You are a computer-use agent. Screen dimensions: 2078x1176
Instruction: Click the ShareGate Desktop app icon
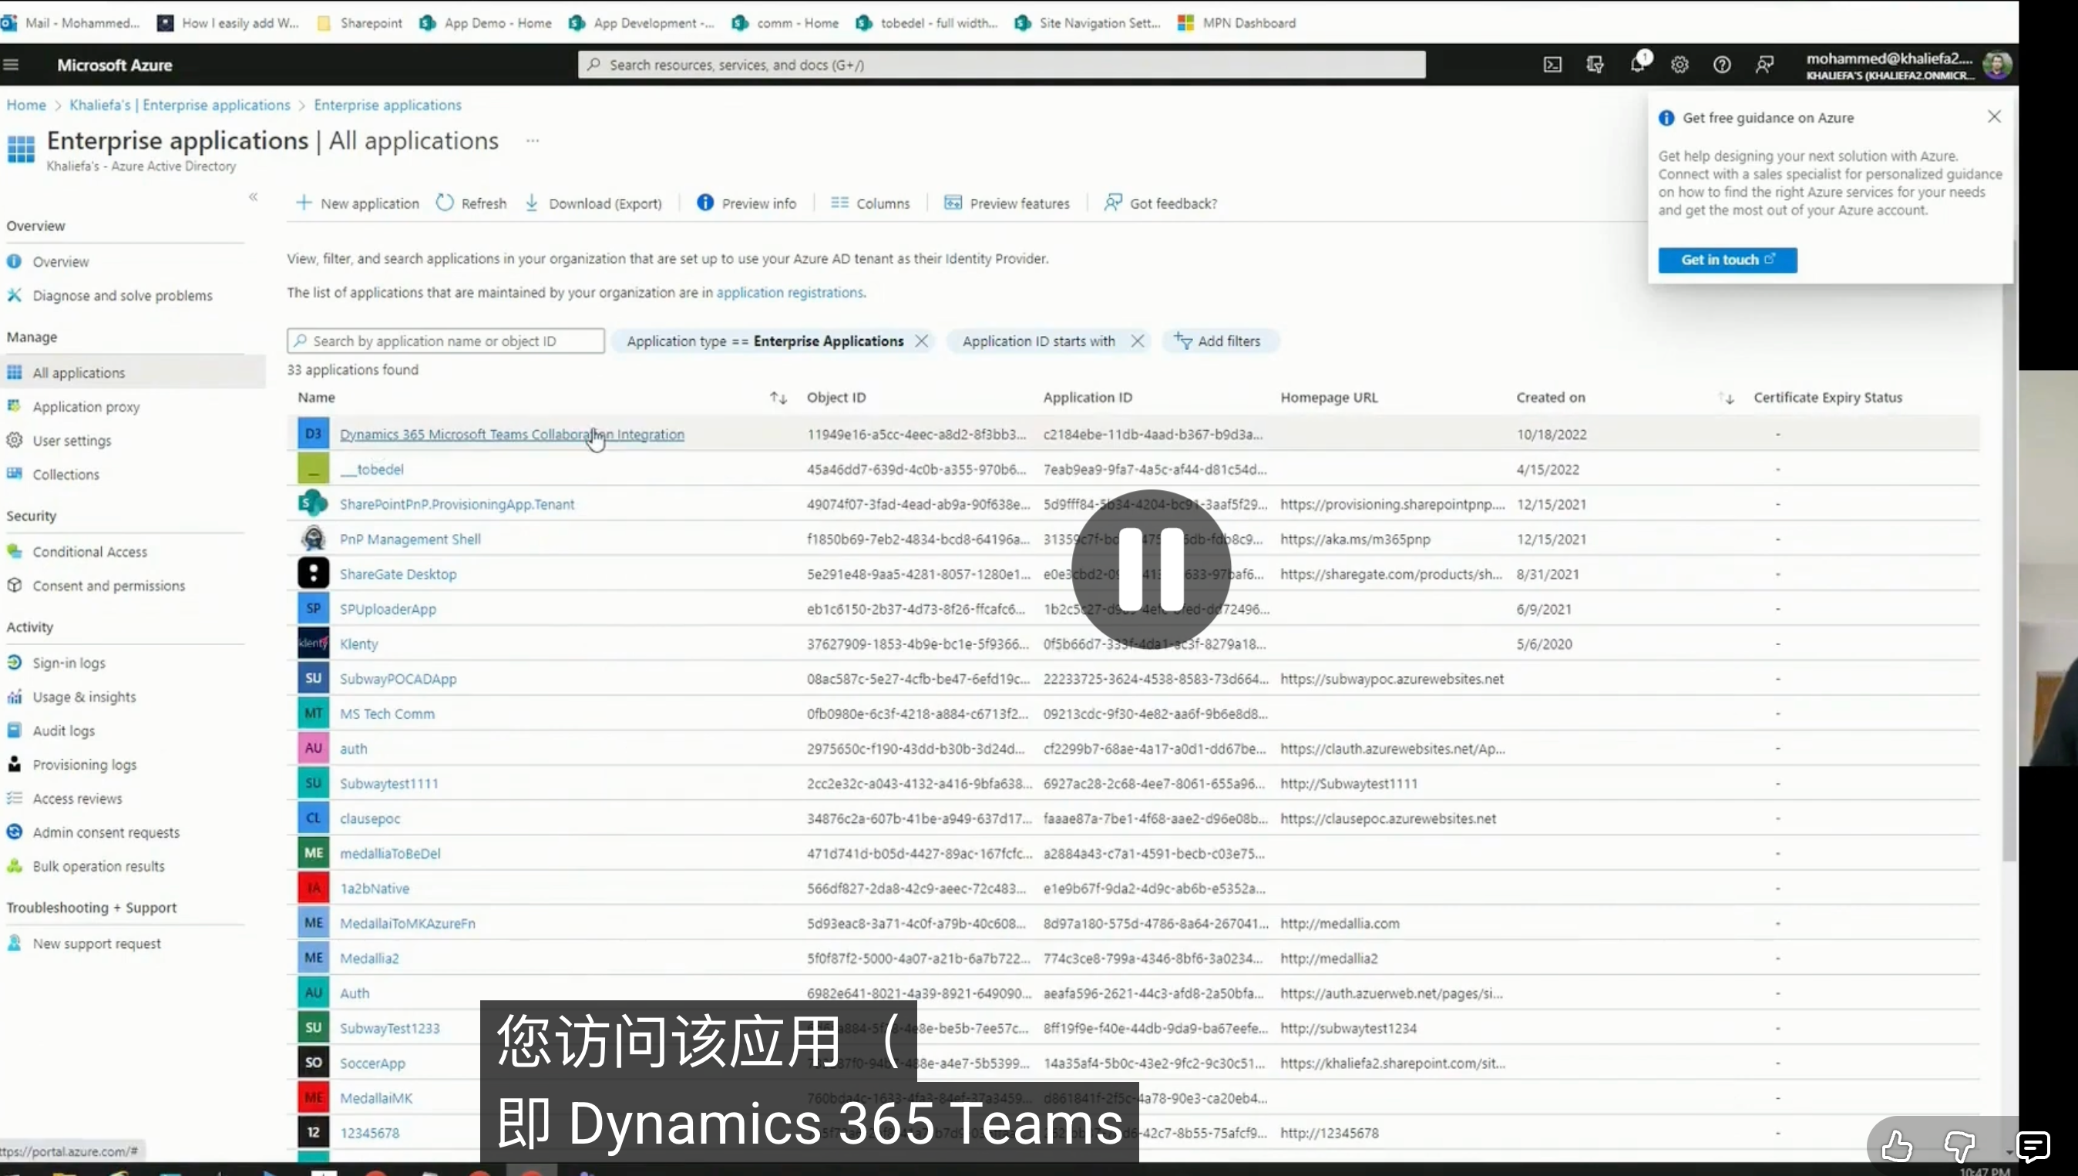tap(314, 573)
